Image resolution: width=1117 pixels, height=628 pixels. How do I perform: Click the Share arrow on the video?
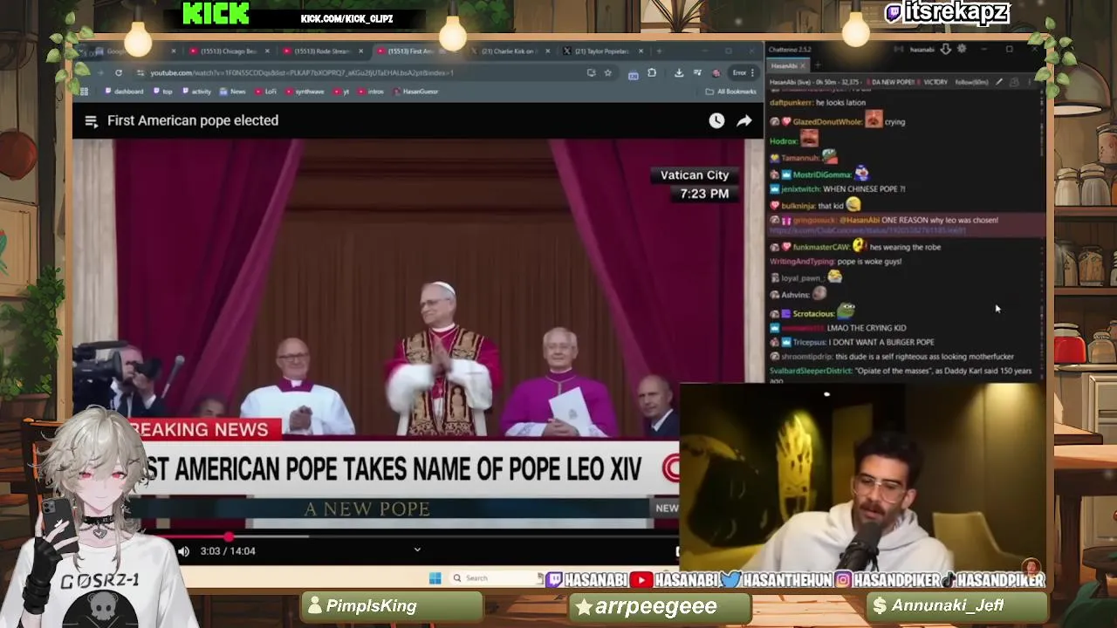[744, 121]
